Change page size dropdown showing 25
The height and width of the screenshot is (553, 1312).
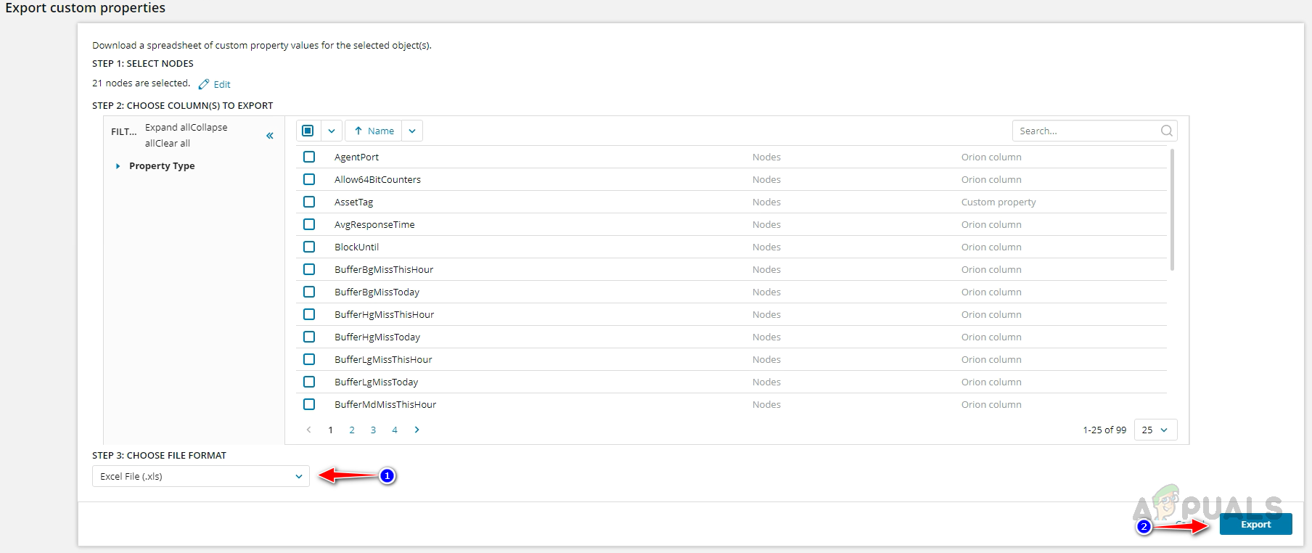1155,430
